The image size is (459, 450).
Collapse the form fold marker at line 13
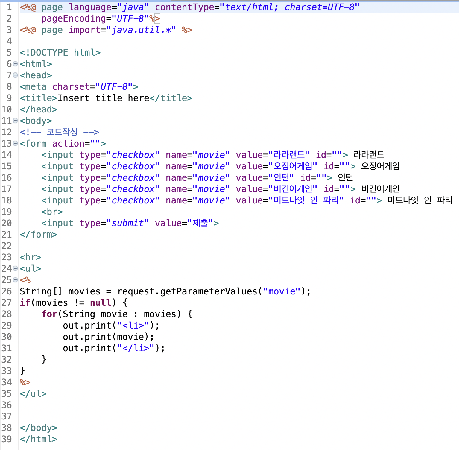[15, 144]
